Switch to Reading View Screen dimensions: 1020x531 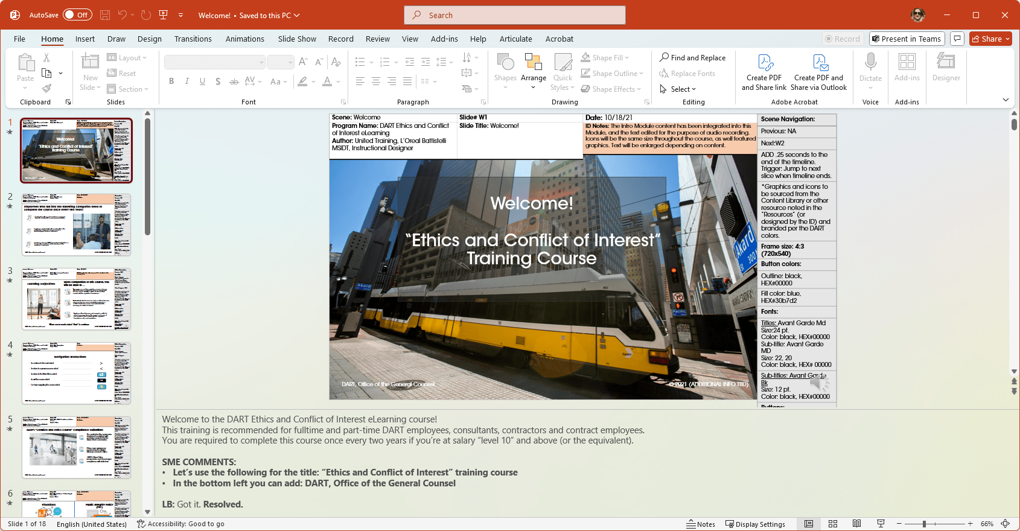click(856, 524)
